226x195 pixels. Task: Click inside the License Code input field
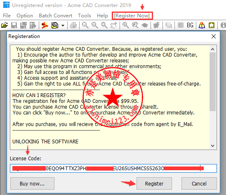point(113,168)
